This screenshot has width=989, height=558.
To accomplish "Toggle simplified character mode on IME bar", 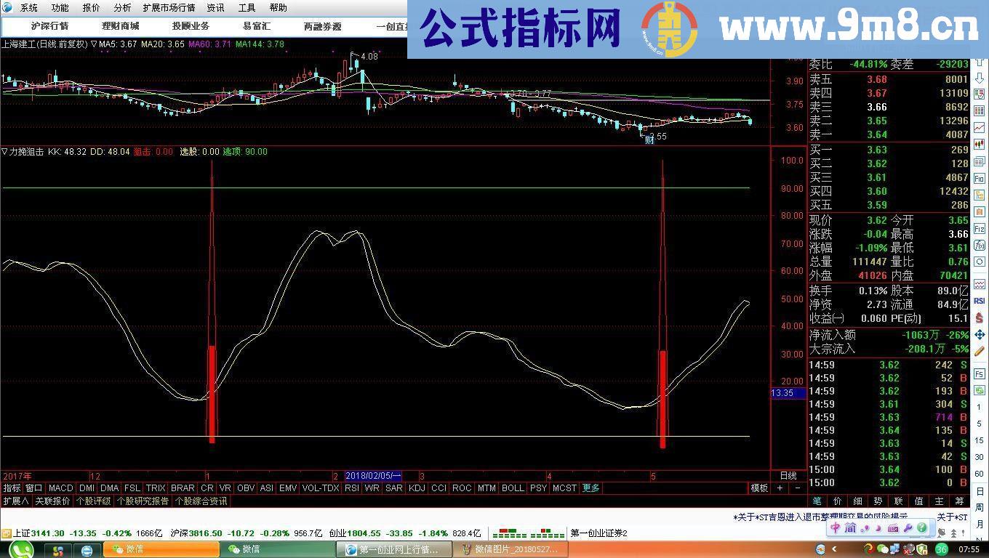I will [x=850, y=528].
